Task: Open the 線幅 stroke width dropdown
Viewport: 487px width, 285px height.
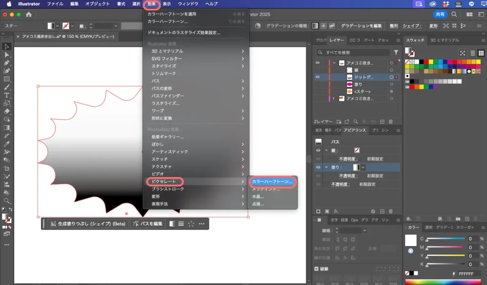Action: (364, 230)
